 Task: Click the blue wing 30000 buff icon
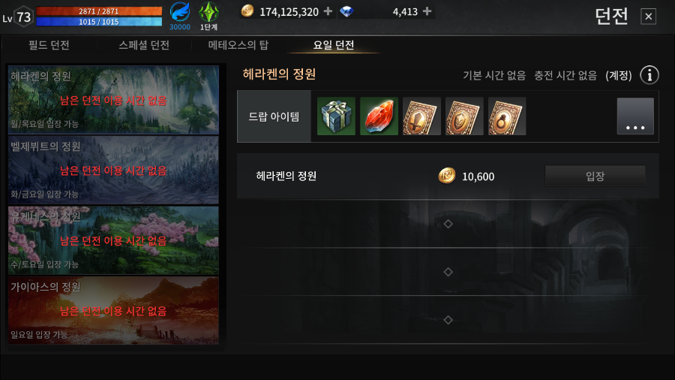pyautogui.click(x=180, y=16)
